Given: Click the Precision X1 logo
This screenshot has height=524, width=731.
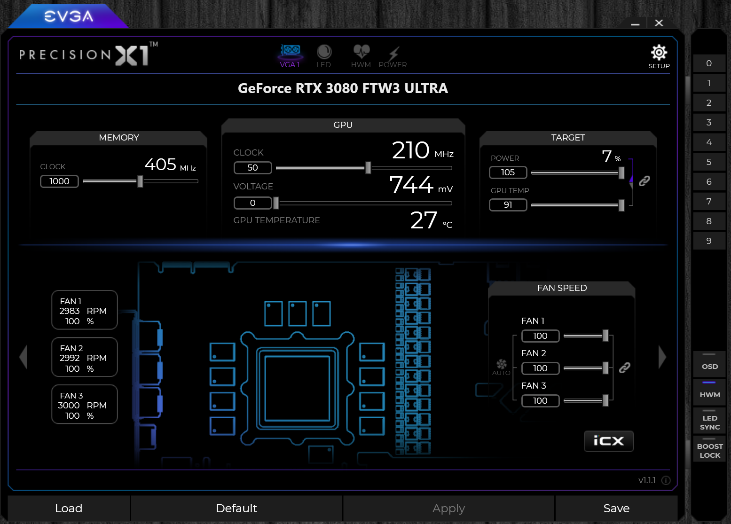Looking at the screenshot, I should coord(88,54).
